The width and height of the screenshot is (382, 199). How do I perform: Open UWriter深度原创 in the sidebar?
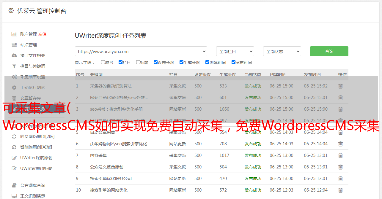[36, 158]
